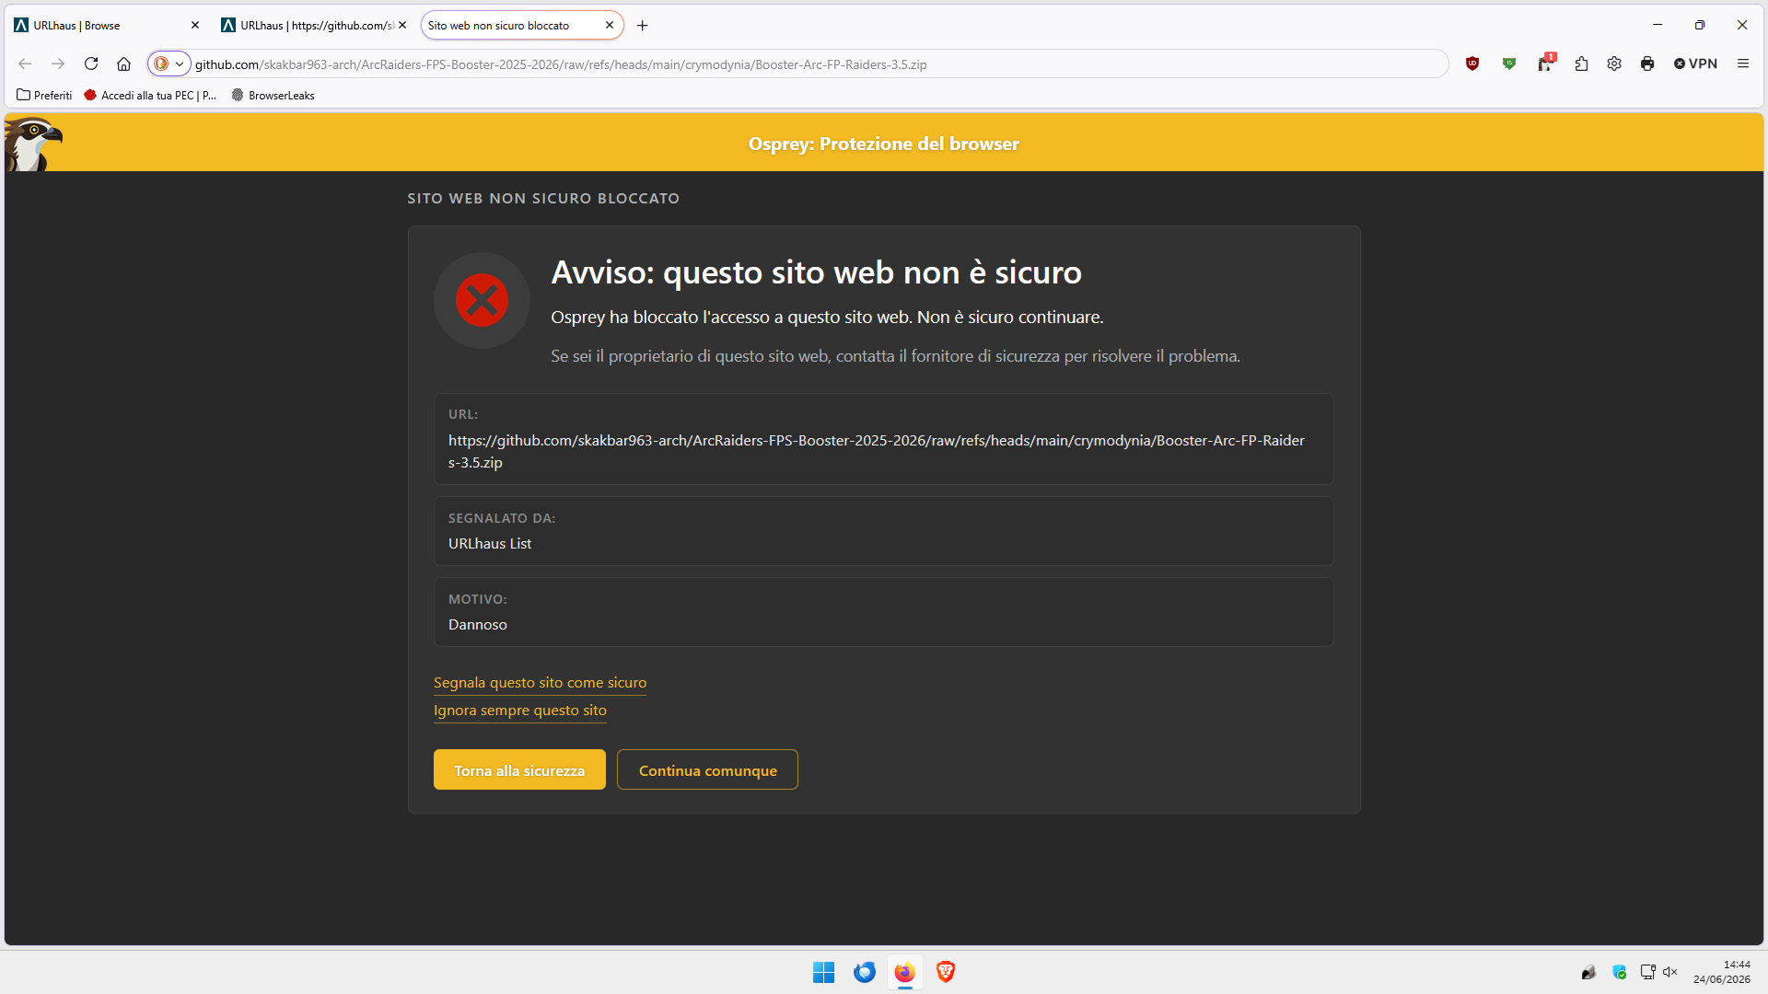The width and height of the screenshot is (1768, 994).
Task: Open the Windows Start menu
Action: click(x=824, y=972)
